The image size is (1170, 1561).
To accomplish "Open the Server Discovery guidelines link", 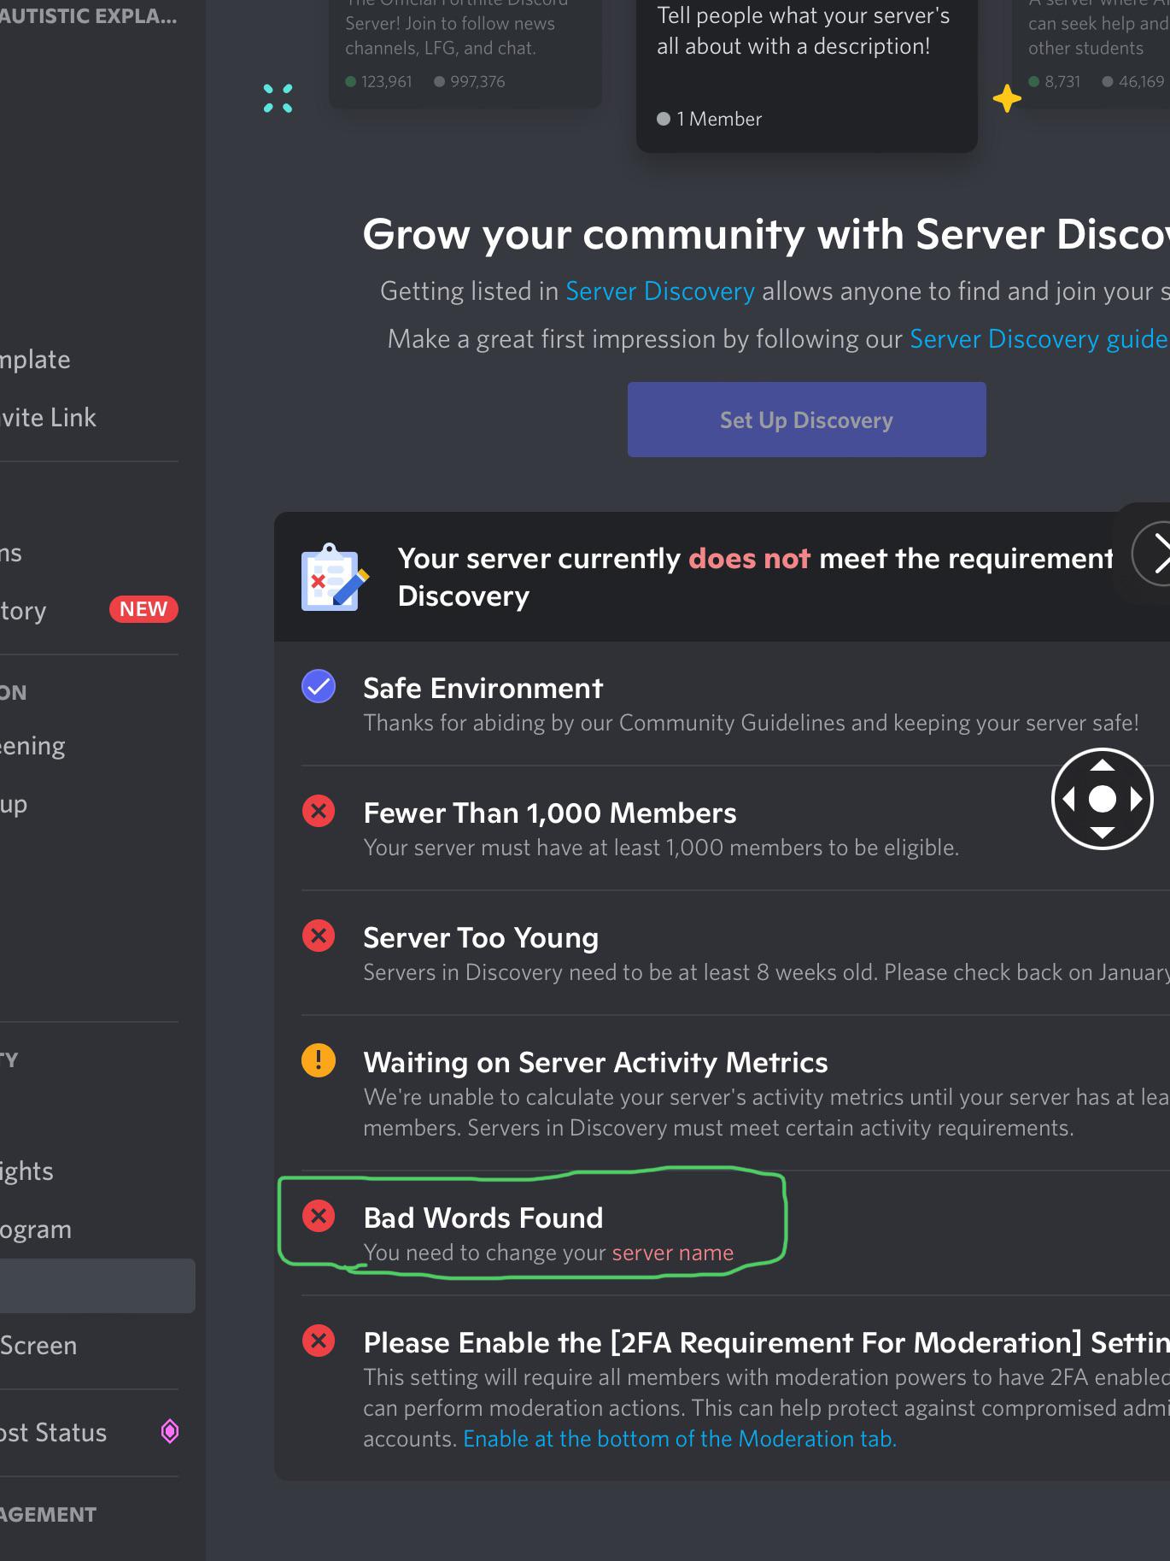I will click(x=1039, y=339).
